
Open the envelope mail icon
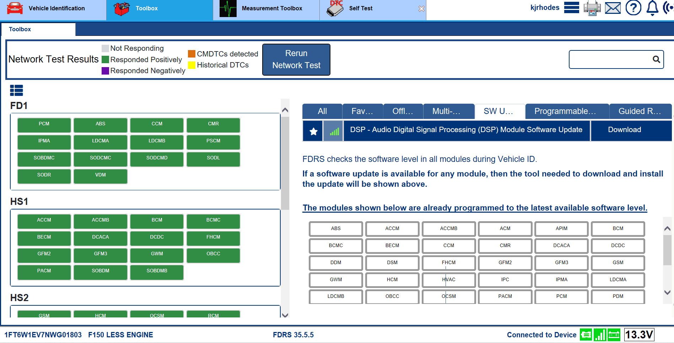pos(613,8)
